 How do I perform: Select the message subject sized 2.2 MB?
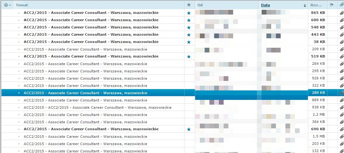point(85,115)
